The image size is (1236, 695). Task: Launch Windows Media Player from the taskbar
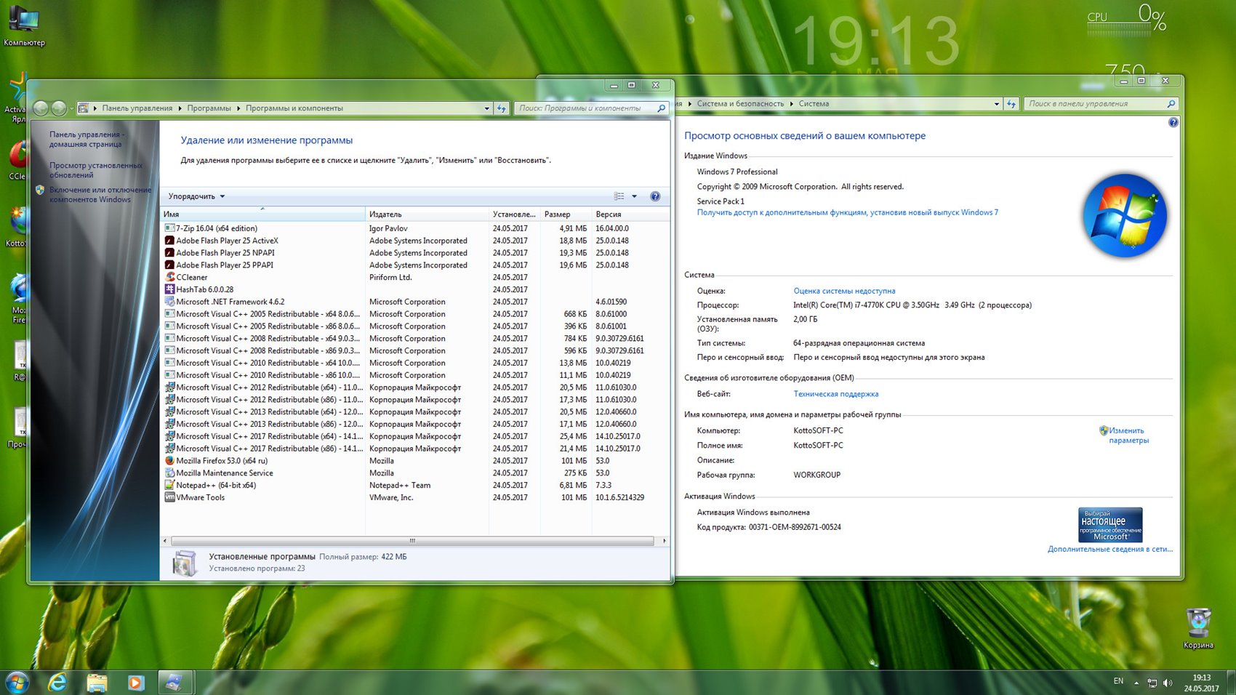tap(135, 682)
